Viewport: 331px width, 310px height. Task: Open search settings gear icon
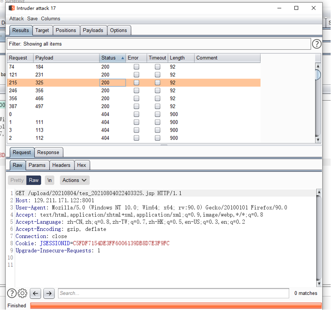point(23,293)
